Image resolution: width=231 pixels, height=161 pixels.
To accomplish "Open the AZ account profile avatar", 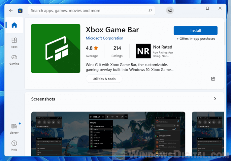I will pyautogui.click(x=170, y=11).
